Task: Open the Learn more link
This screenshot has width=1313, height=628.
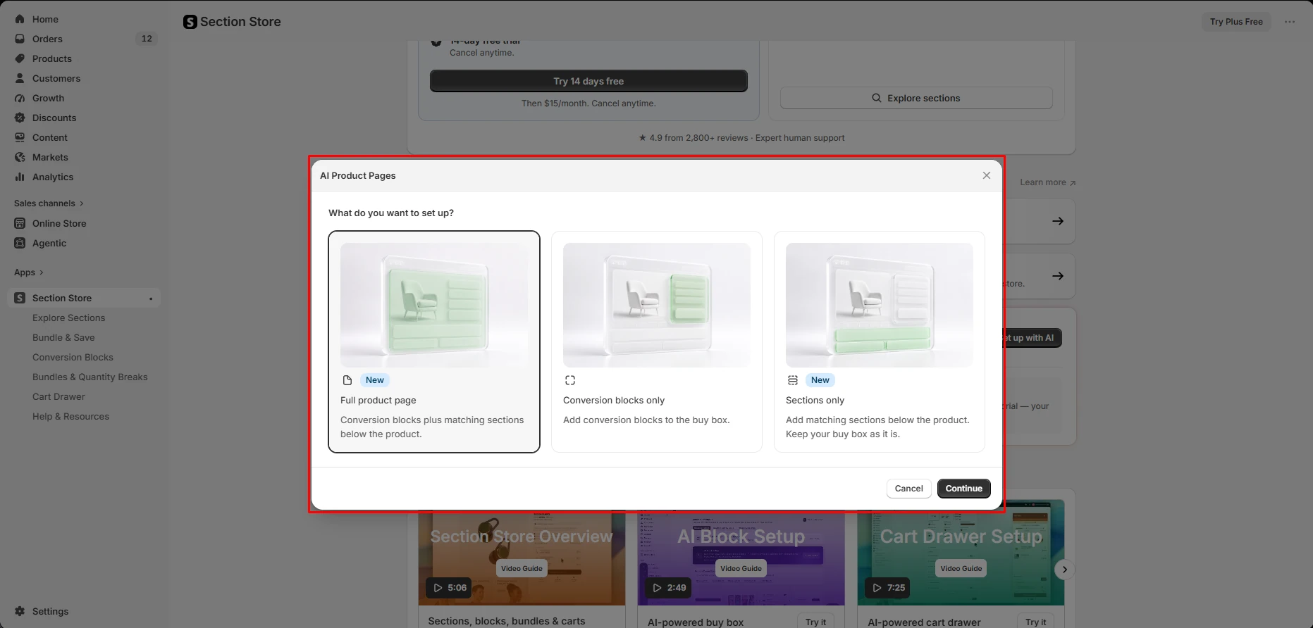Action: pyautogui.click(x=1047, y=182)
